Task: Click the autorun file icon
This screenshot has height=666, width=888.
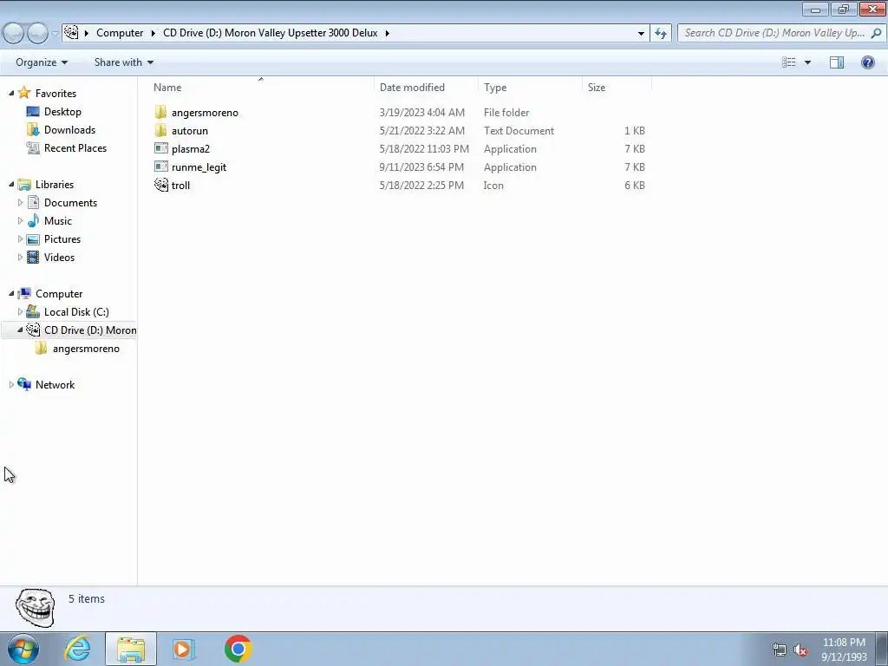Action: pyautogui.click(x=160, y=130)
